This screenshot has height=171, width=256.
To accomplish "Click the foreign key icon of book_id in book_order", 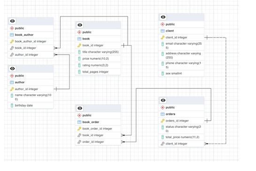I will [79, 135].
